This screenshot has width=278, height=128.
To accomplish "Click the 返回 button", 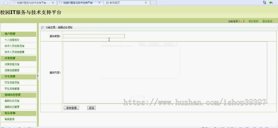I will tap(91, 108).
